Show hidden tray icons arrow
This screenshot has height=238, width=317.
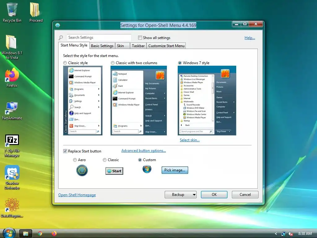tap(276, 234)
